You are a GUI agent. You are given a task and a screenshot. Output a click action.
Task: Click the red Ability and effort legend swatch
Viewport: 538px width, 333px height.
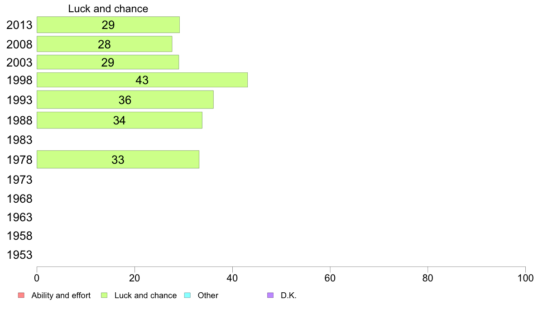coord(21,295)
